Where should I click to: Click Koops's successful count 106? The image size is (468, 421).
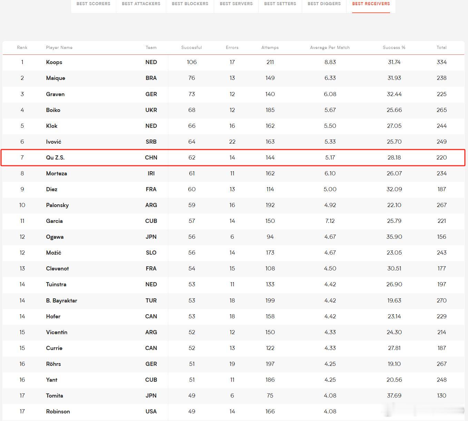click(x=192, y=62)
